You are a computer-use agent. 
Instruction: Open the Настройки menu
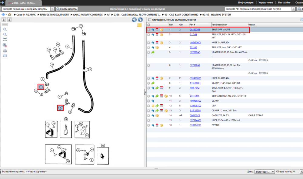pos(284,2)
